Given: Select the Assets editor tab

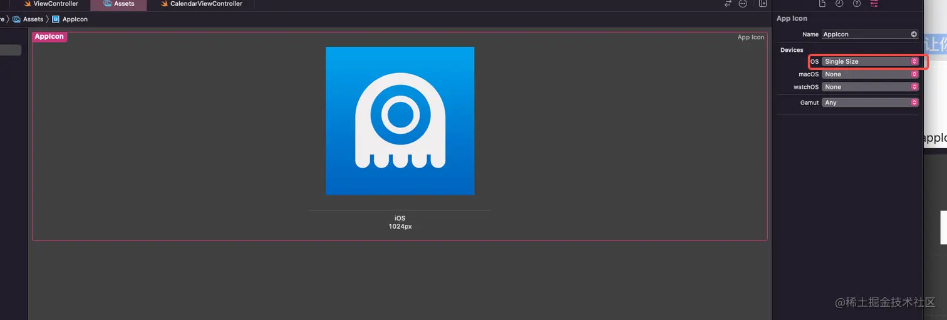Looking at the screenshot, I should (119, 4).
